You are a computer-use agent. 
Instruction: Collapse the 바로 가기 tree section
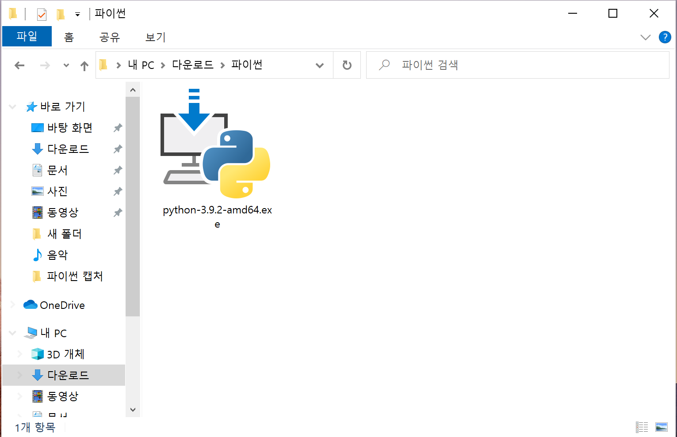point(12,106)
